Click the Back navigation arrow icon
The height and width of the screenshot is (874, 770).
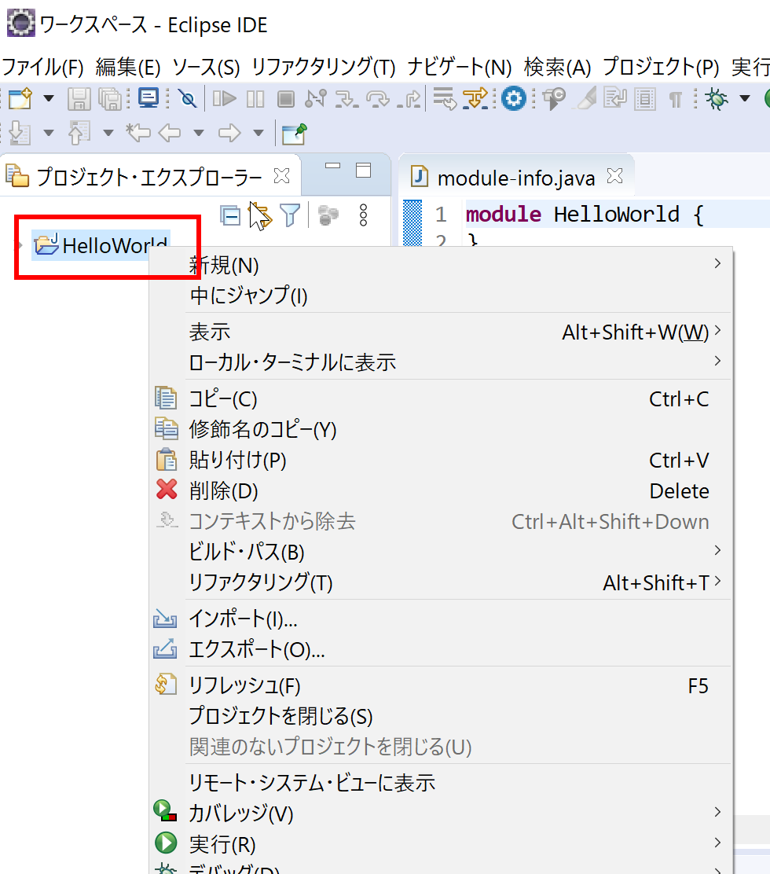pyautogui.click(x=170, y=133)
